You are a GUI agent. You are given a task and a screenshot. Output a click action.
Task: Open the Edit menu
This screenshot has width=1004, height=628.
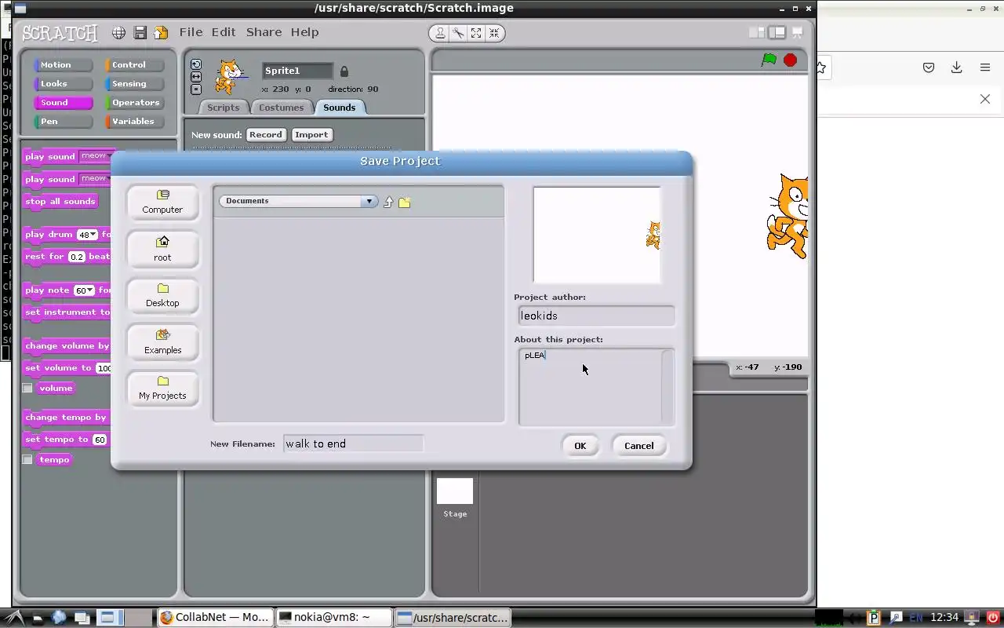coord(224,32)
